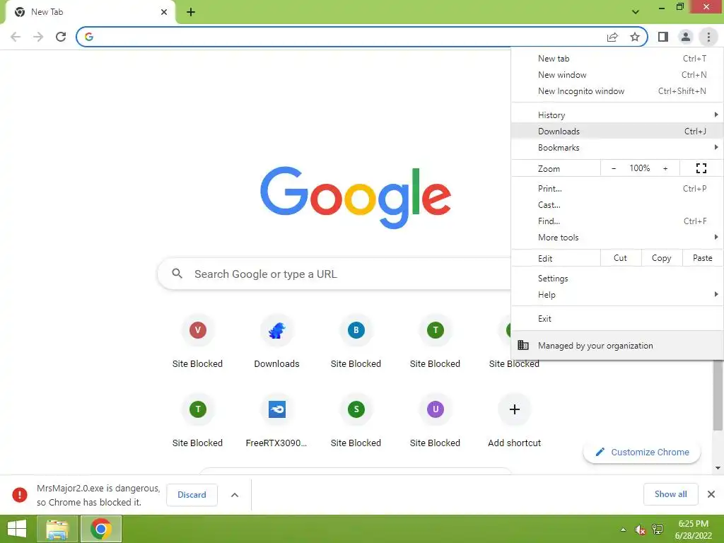Open Downloads from Chrome menu
Viewport: 724px width, 543px height.
coord(617,131)
